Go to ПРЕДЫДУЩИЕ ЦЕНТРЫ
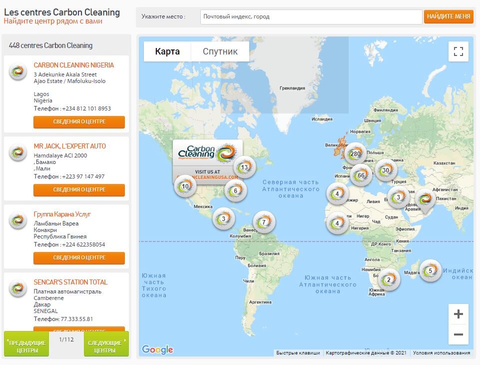Viewport: 480px width, 365px height. pyautogui.click(x=26, y=344)
